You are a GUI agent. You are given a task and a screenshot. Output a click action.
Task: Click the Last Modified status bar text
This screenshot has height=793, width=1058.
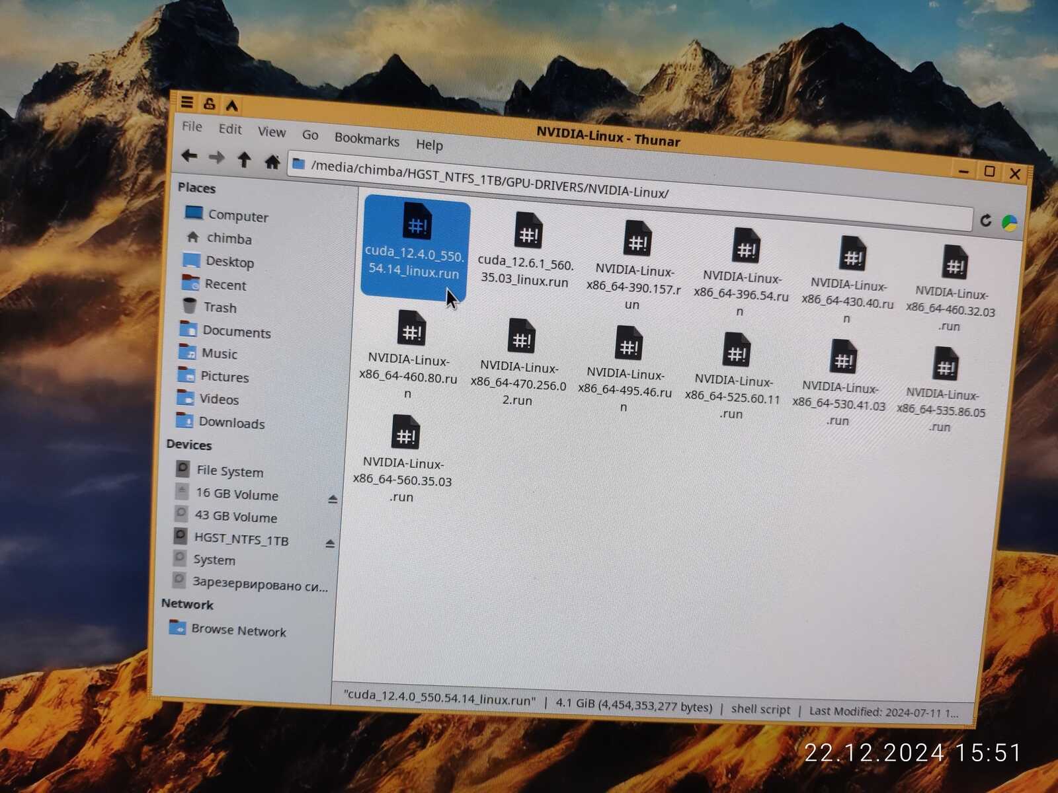(x=883, y=712)
